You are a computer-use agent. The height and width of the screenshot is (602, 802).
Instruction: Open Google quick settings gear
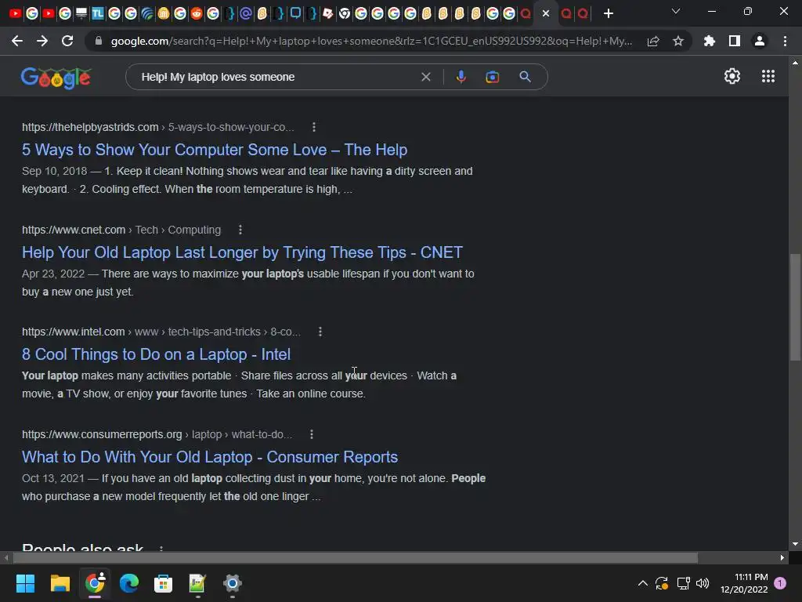coord(732,76)
